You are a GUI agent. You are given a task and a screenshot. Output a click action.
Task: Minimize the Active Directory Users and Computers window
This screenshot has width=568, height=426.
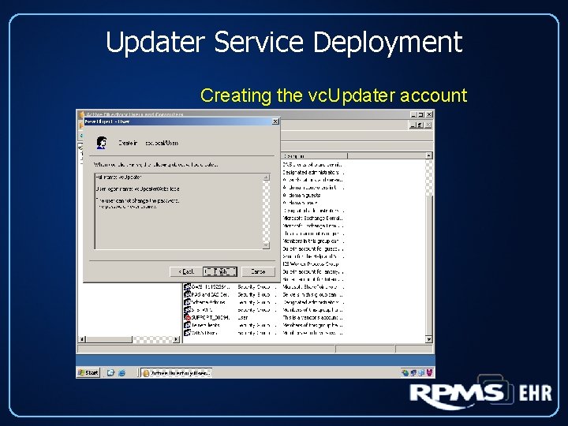413,114
